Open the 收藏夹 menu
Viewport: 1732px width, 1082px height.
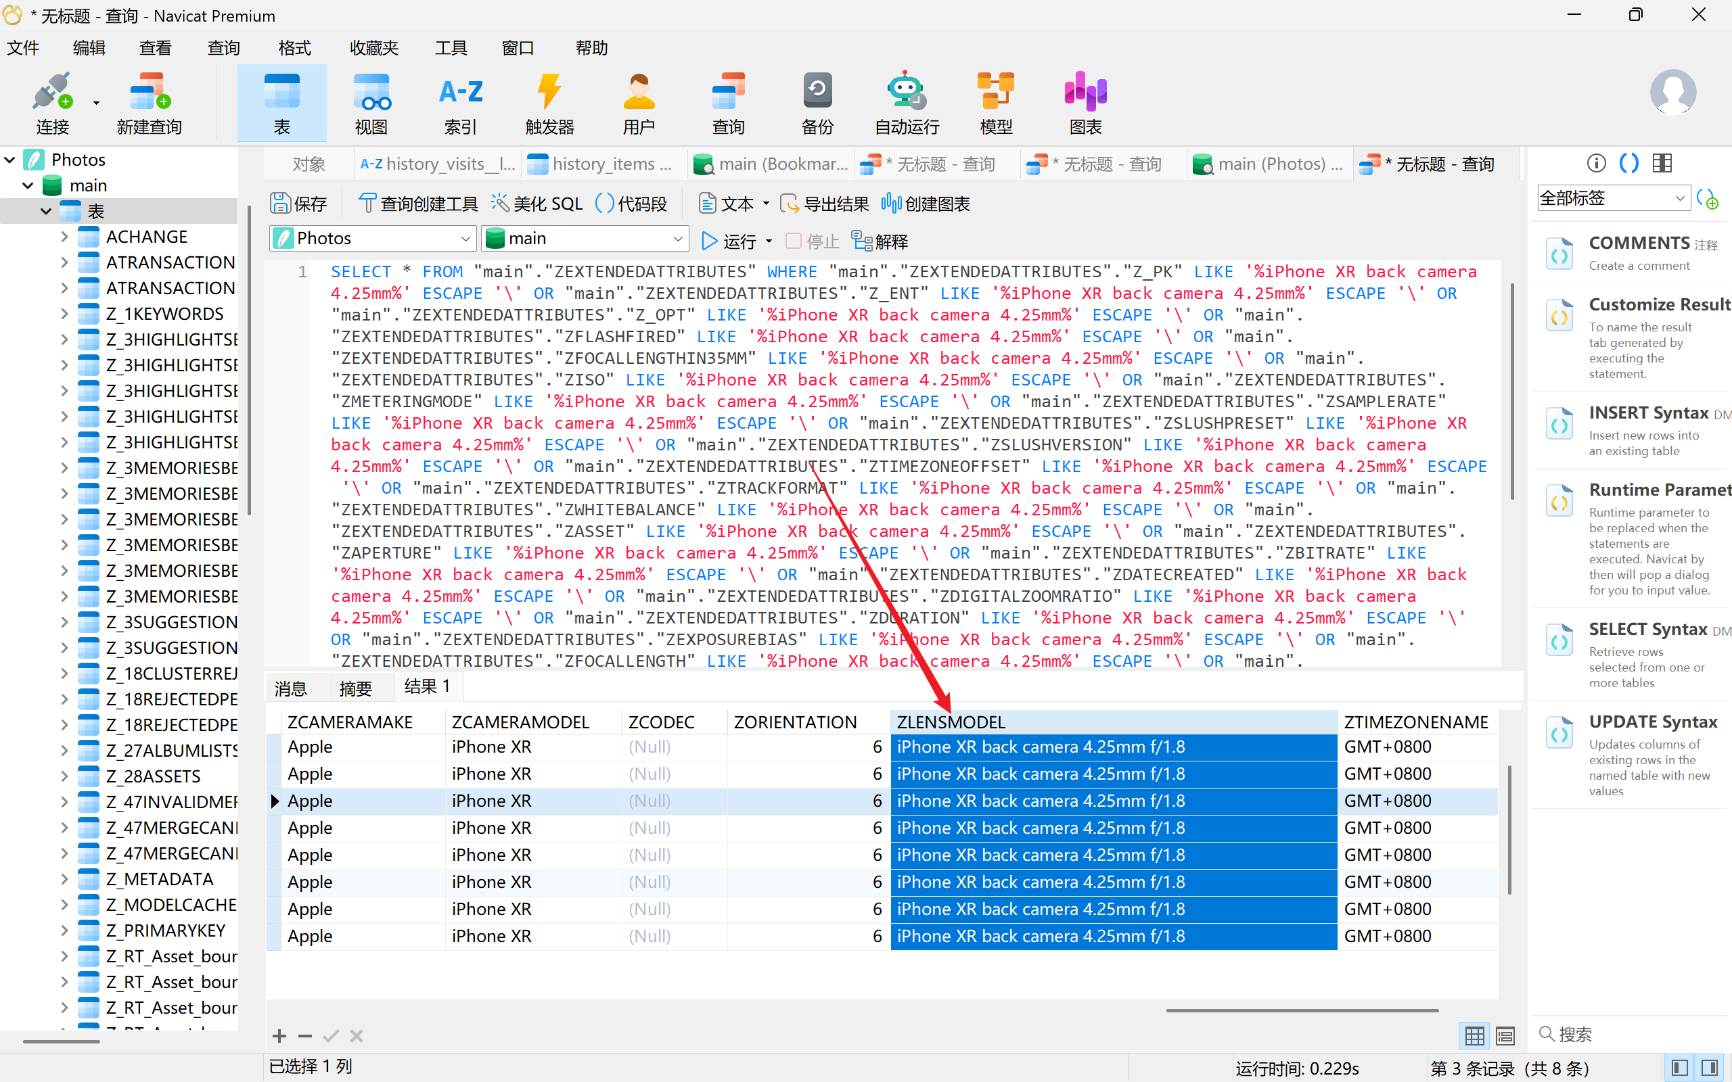tap(373, 48)
